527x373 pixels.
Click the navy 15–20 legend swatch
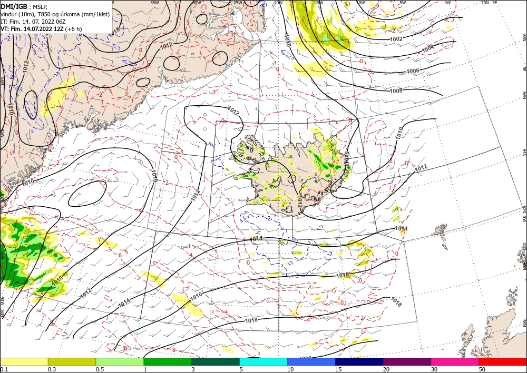359,361
